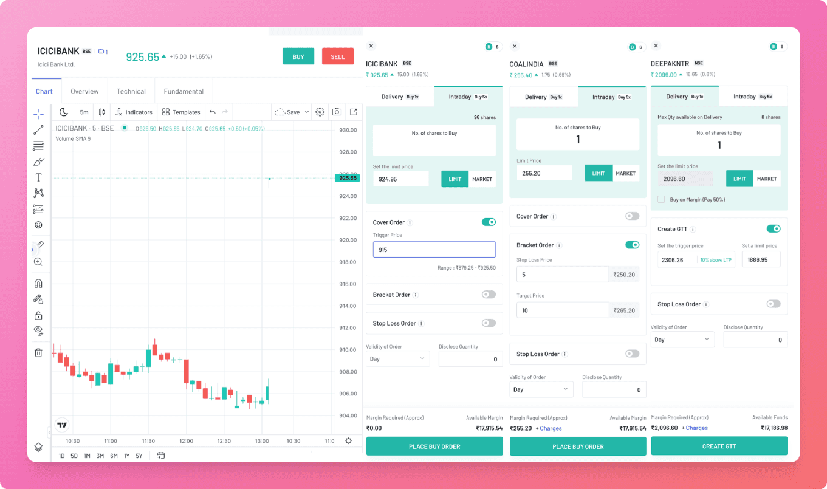Image resolution: width=827 pixels, height=489 pixels.
Task: Show Create GTT info icon
Action: point(693,230)
